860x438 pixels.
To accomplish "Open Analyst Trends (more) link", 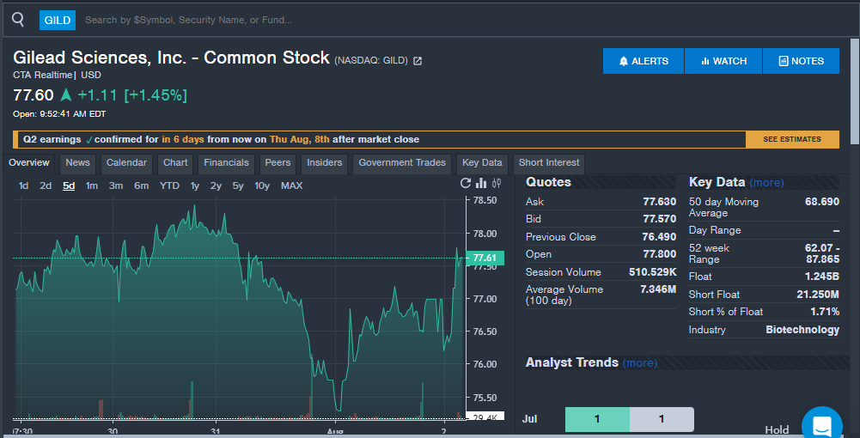I will (640, 363).
